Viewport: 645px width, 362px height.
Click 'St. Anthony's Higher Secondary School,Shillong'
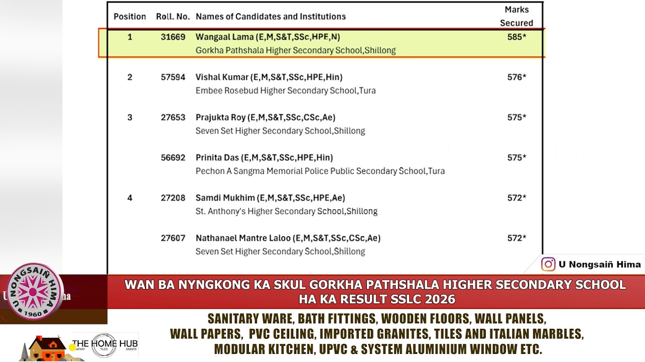(x=287, y=211)
